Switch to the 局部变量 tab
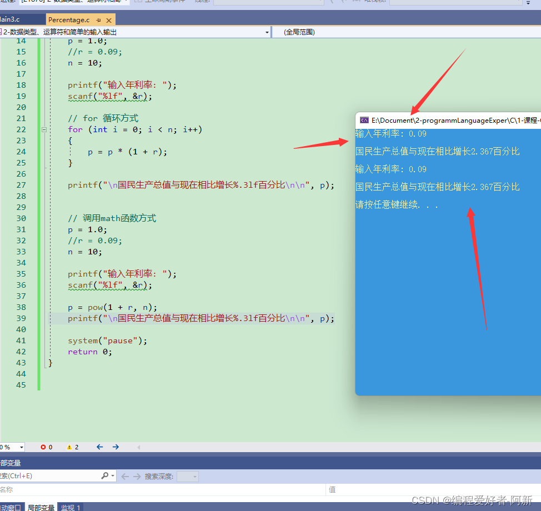The width and height of the screenshot is (541, 511). click(41, 507)
